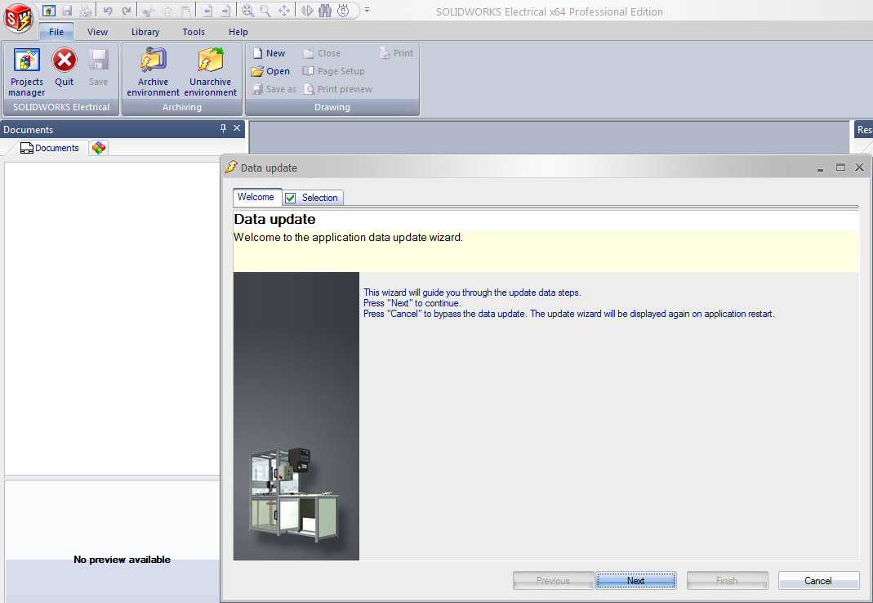873x603 pixels.
Task: Switch to the View ribbon tab
Action: pyautogui.click(x=97, y=32)
